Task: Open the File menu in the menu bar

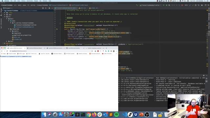Action: coord(11,1)
